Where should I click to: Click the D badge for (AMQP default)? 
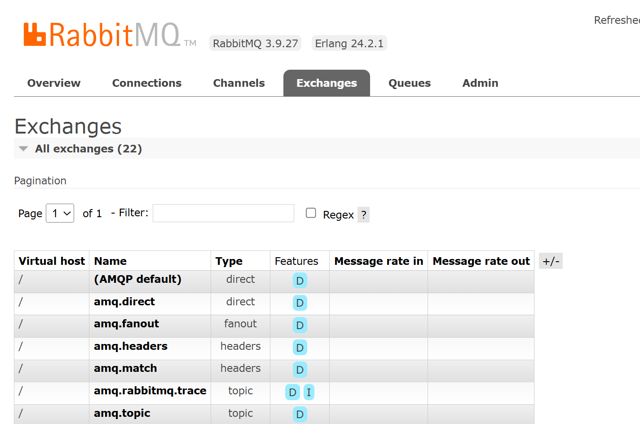[300, 281]
